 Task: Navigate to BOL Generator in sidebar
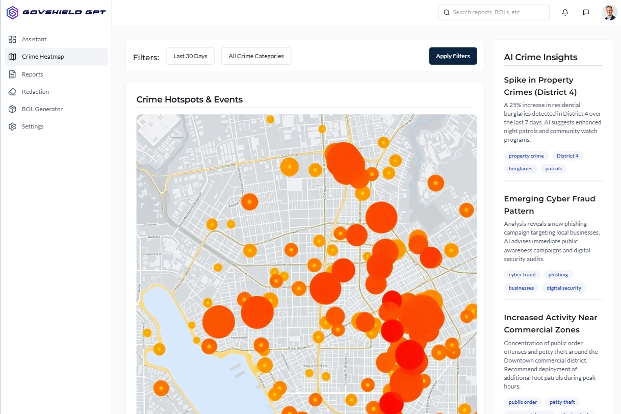point(42,109)
